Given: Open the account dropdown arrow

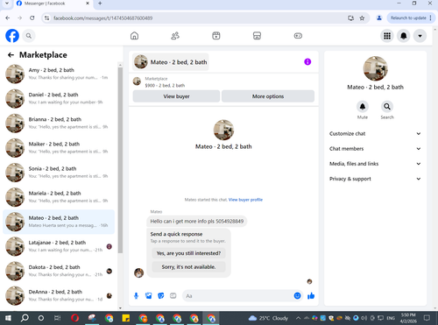Looking at the screenshot, I should (420, 36).
